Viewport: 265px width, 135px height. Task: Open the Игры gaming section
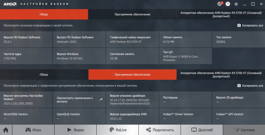(33, 130)
